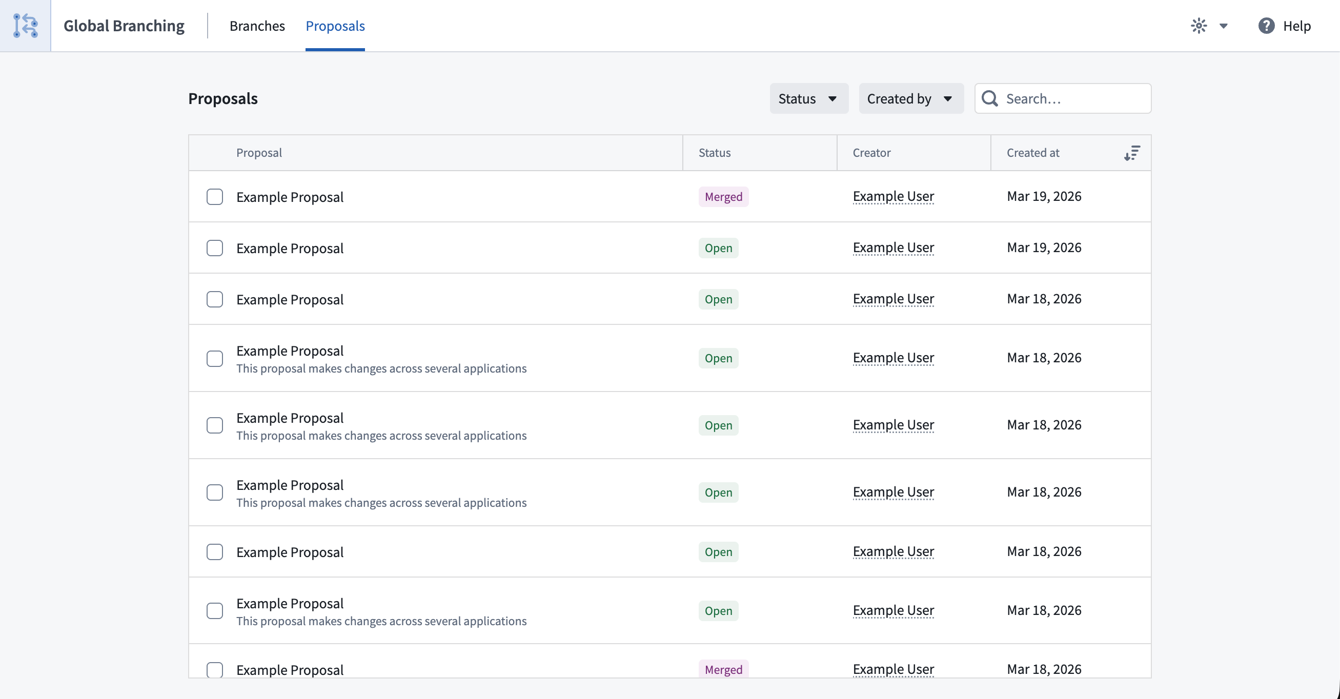Tick the checkbox on the last proposal row
1340x699 pixels.
214,670
